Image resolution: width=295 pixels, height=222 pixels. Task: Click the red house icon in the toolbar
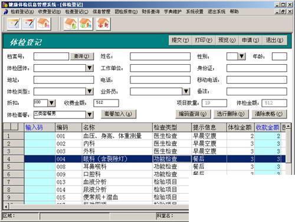(103, 24)
